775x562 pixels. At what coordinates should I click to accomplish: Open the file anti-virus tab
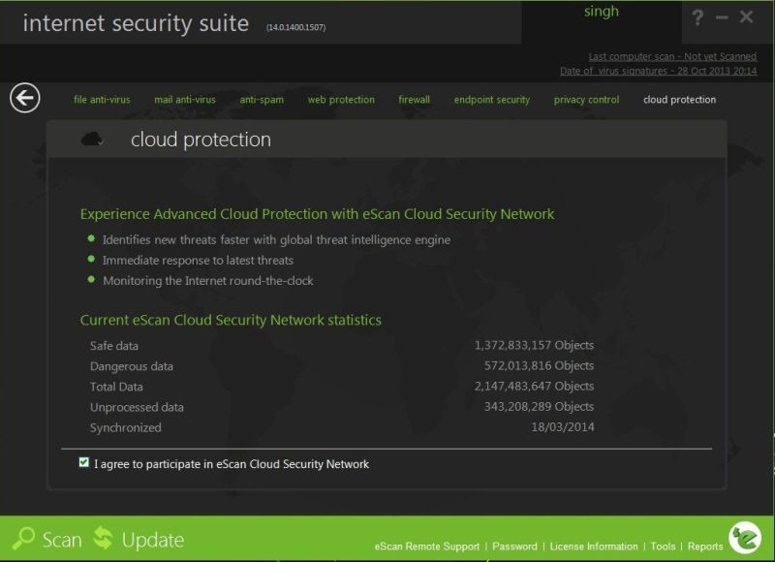point(102,100)
